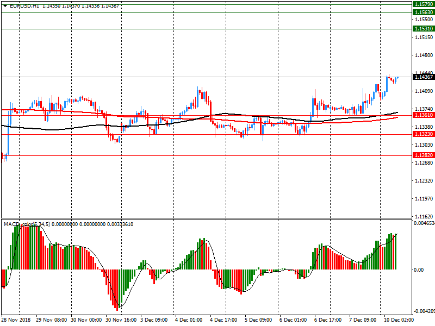Select the 6 Dec 01:00 time label
Image resolution: width=435 pixels, height=326 pixels.
click(294, 320)
